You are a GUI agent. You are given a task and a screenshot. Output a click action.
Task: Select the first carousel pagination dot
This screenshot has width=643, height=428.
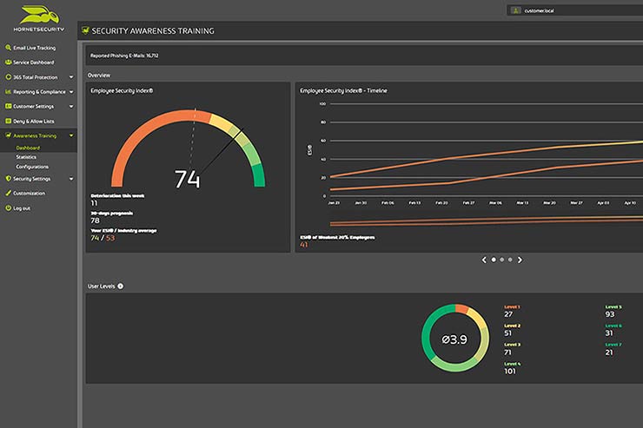click(x=494, y=260)
